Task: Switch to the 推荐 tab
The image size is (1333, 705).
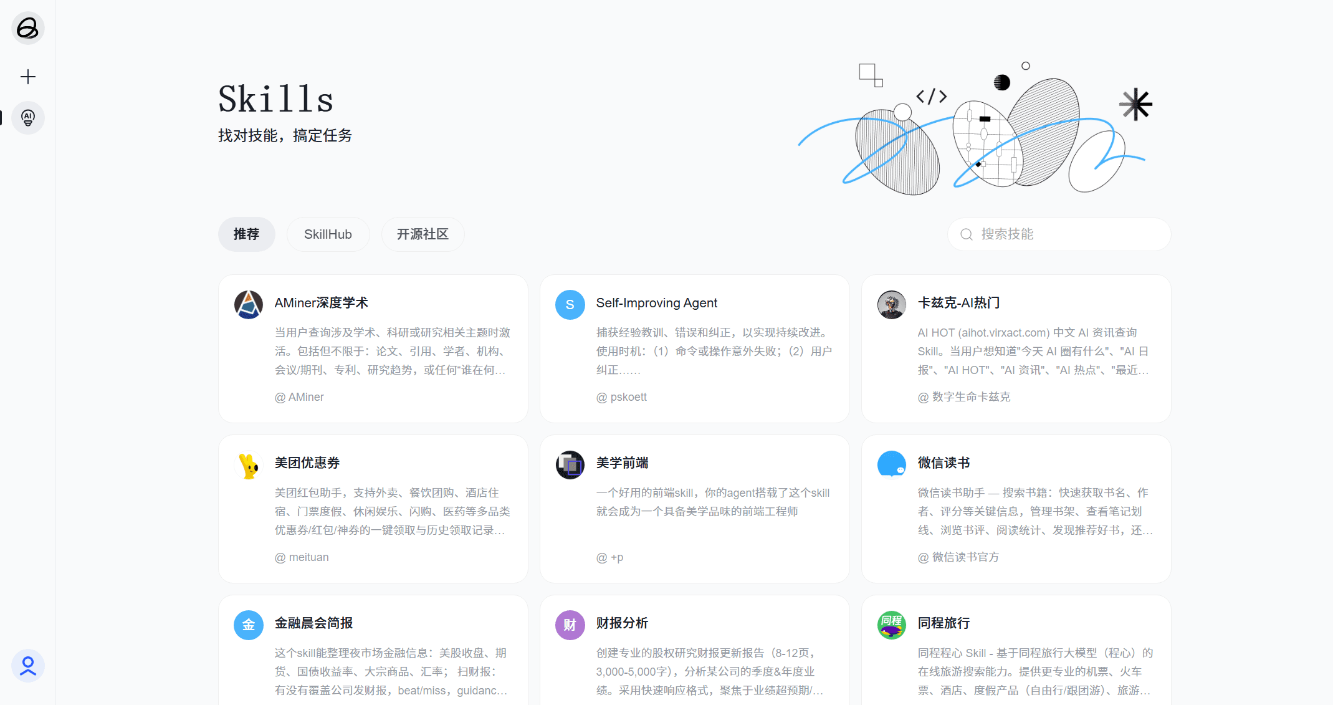Action: pos(247,234)
